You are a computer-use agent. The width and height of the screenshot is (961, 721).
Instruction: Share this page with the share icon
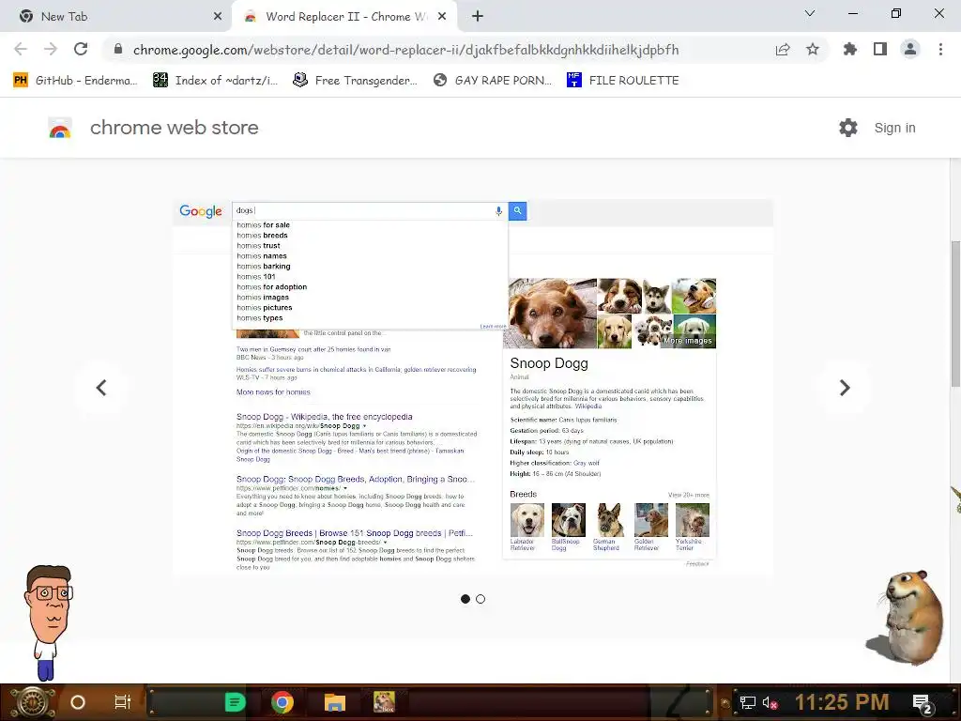pyautogui.click(x=783, y=50)
